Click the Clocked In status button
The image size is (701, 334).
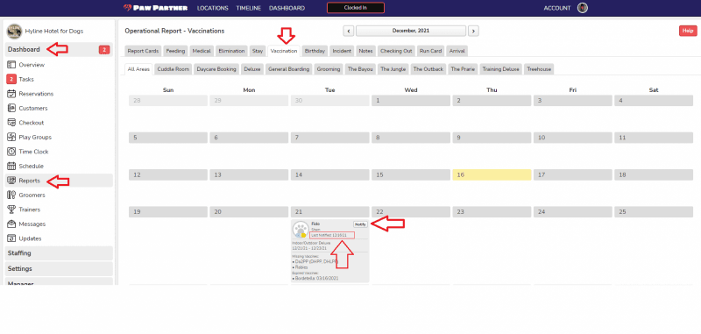point(356,8)
